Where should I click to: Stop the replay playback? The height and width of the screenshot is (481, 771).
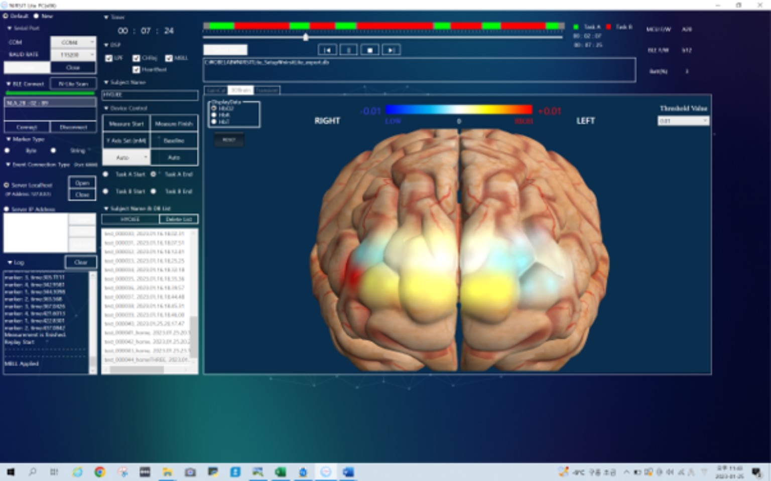[x=370, y=50]
